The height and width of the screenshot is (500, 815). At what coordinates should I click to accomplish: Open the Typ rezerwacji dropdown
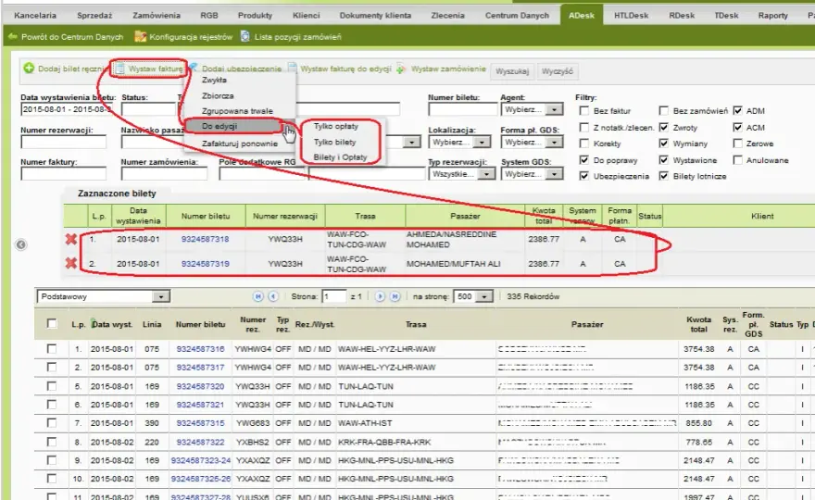[462, 174]
